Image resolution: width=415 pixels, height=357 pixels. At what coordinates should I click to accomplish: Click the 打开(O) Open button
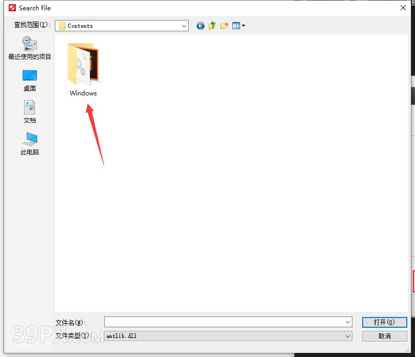coord(384,322)
